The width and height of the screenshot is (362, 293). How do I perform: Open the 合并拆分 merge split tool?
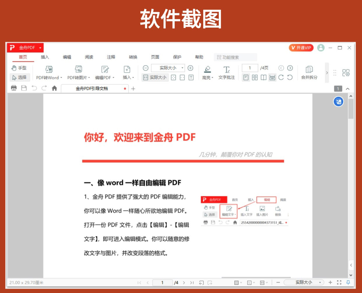(309, 73)
